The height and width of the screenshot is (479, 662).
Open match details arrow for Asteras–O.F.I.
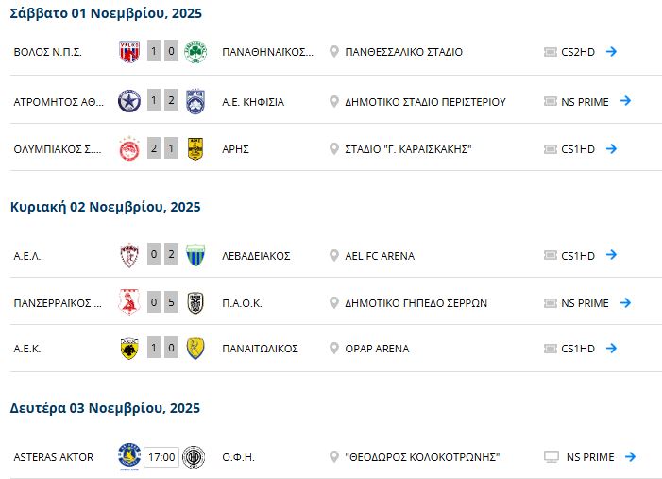coord(630,457)
